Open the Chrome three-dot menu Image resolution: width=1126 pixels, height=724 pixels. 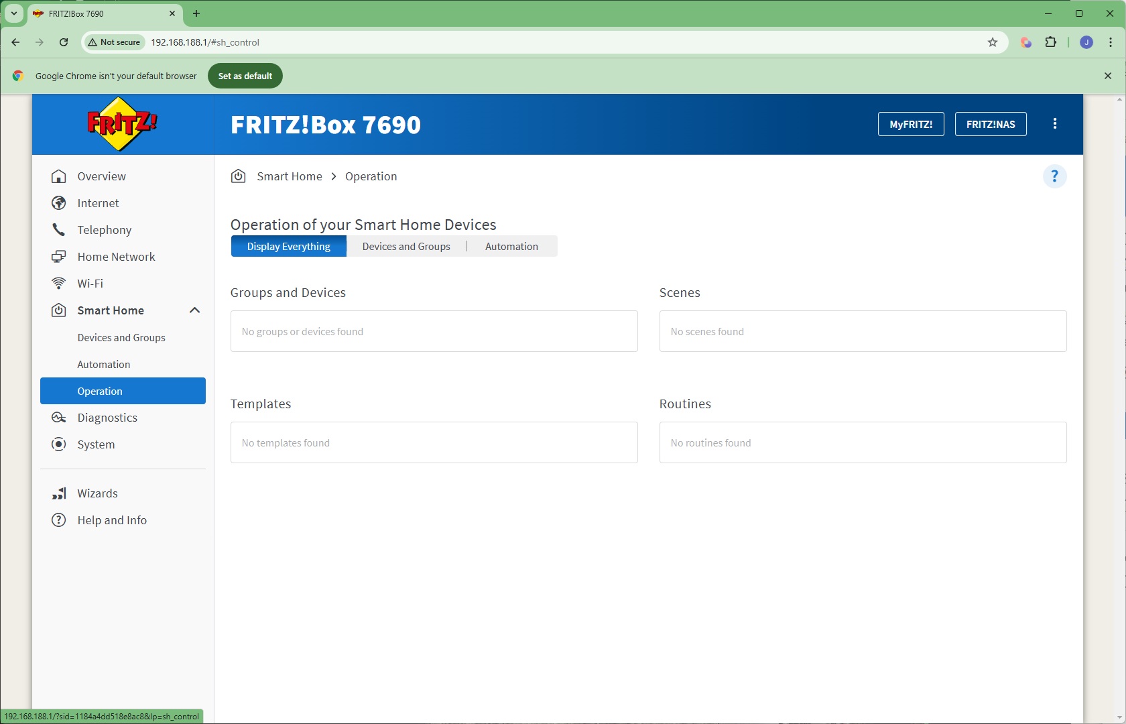coord(1111,42)
